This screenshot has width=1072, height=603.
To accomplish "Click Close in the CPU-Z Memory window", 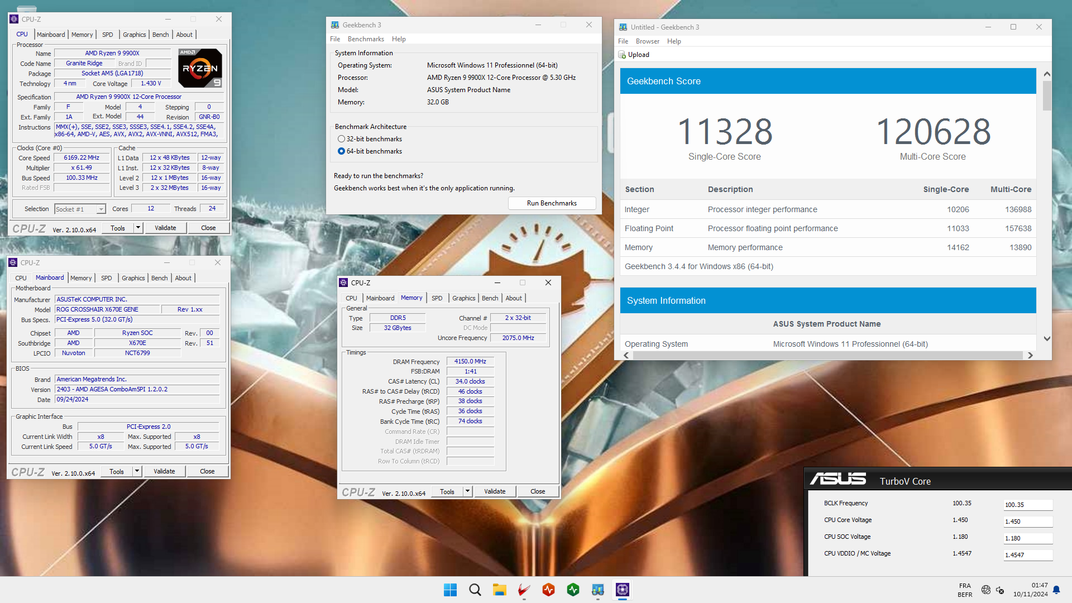I will (x=538, y=491).
